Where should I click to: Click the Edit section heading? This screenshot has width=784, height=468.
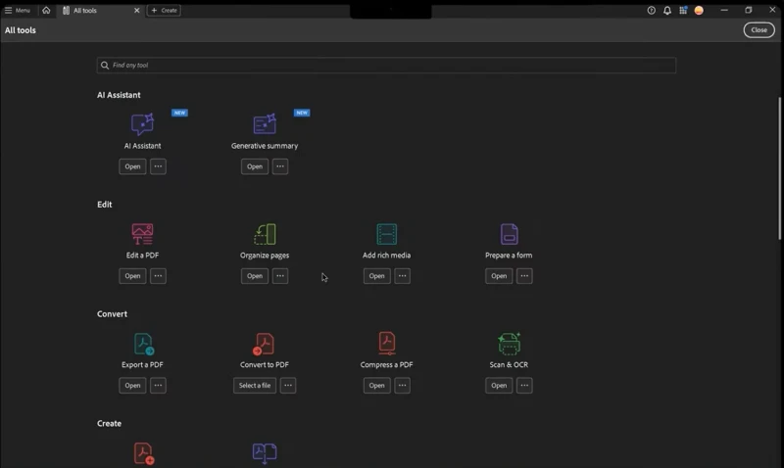105,205
